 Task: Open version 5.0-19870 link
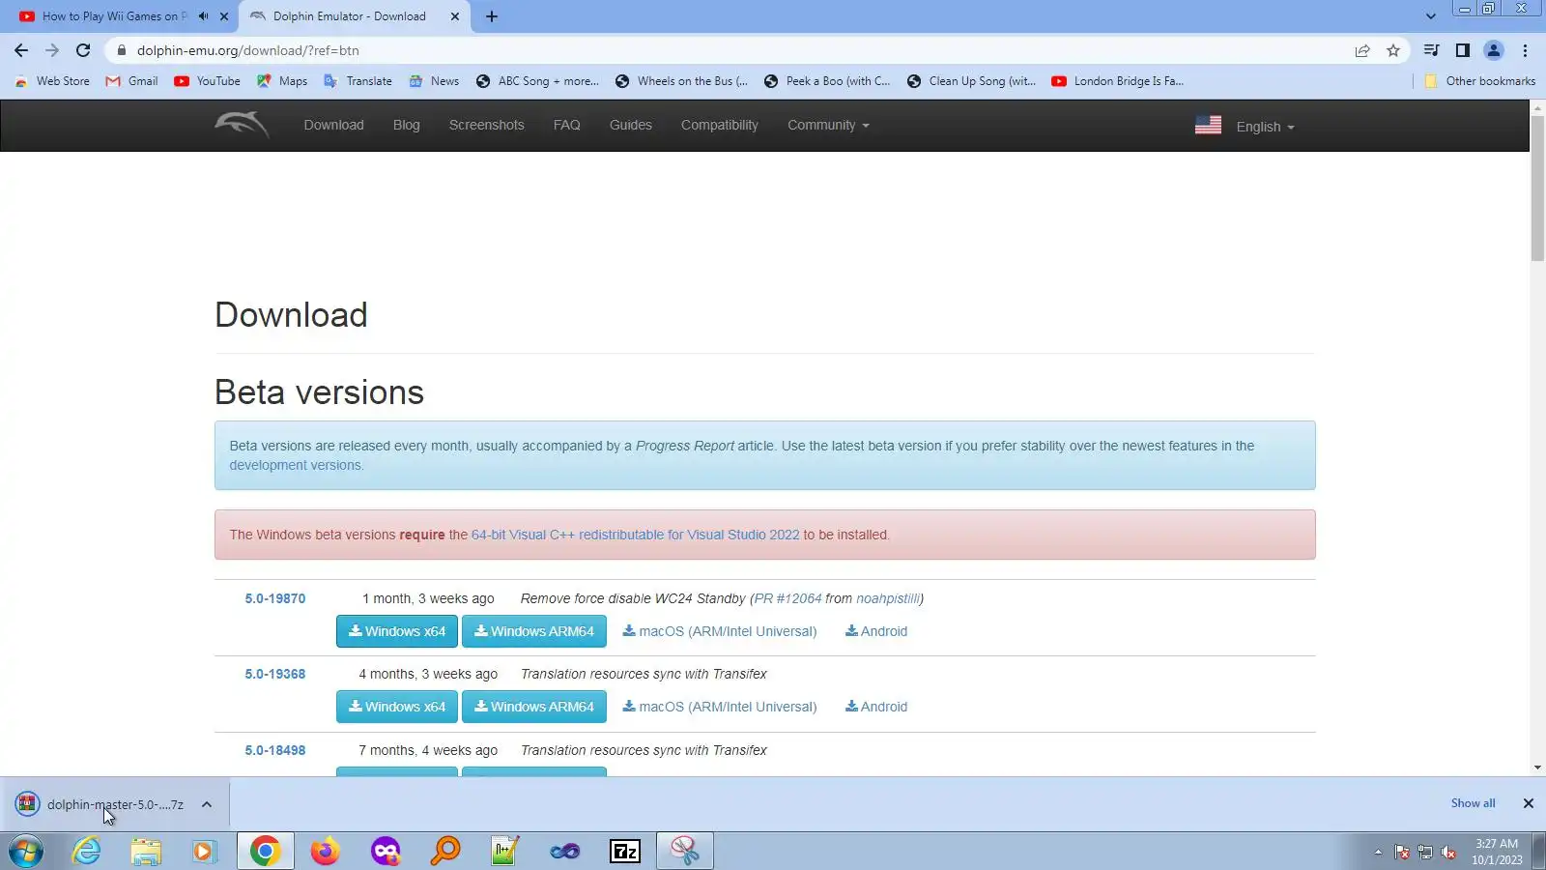click(275, 598)
